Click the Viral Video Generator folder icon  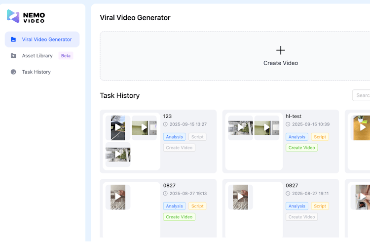(13, 40)
